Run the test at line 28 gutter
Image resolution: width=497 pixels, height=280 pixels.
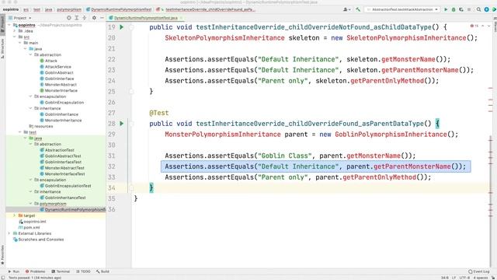[x=121, y=124]
